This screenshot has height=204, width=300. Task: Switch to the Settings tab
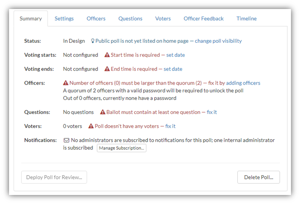[64, 18]
